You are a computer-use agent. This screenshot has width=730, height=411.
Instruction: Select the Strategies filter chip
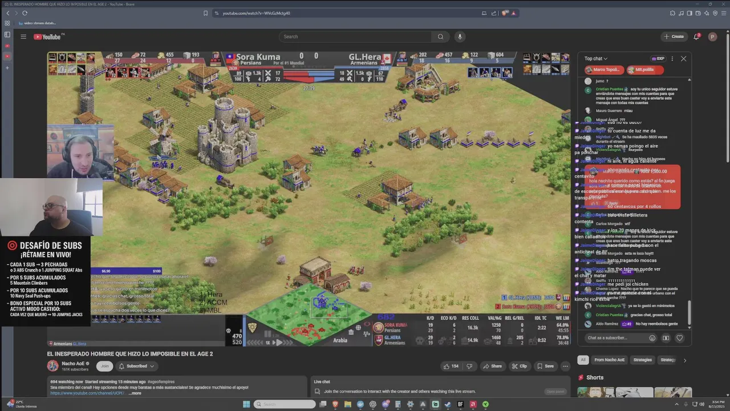(x=643, y=360)
